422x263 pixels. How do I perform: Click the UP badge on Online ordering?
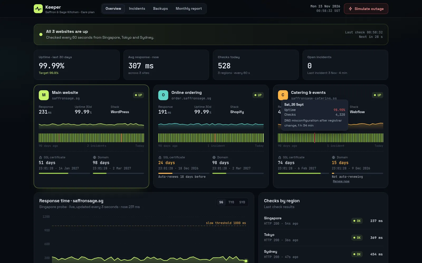coord(258,95)
